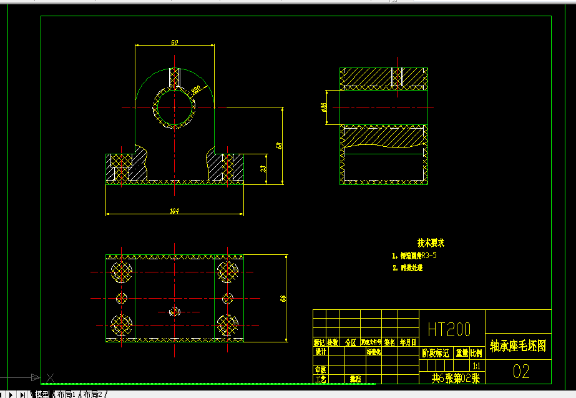The image size is (576, 398).
Task: Select the 分区 title block cell
Action: tap(350, 342)
